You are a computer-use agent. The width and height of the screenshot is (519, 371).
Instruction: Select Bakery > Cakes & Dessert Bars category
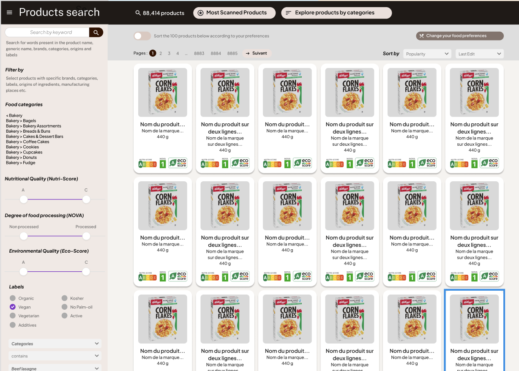pyautogui.click(x=35, y=136)
